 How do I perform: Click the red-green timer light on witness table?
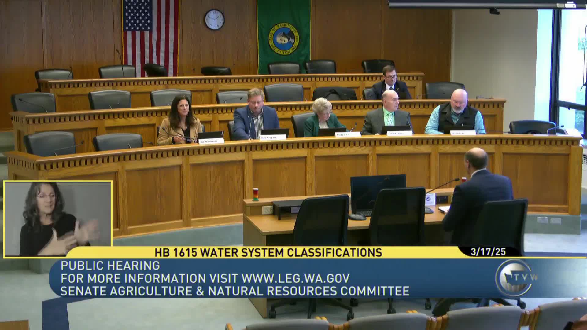pos(255,195)
